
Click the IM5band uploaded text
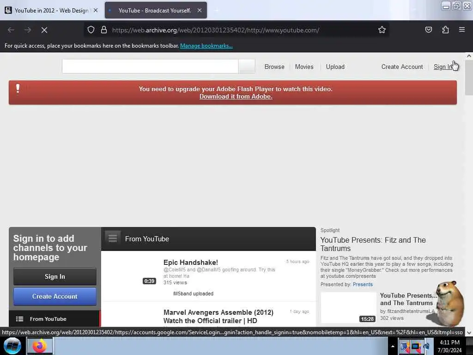click(193, 294)
